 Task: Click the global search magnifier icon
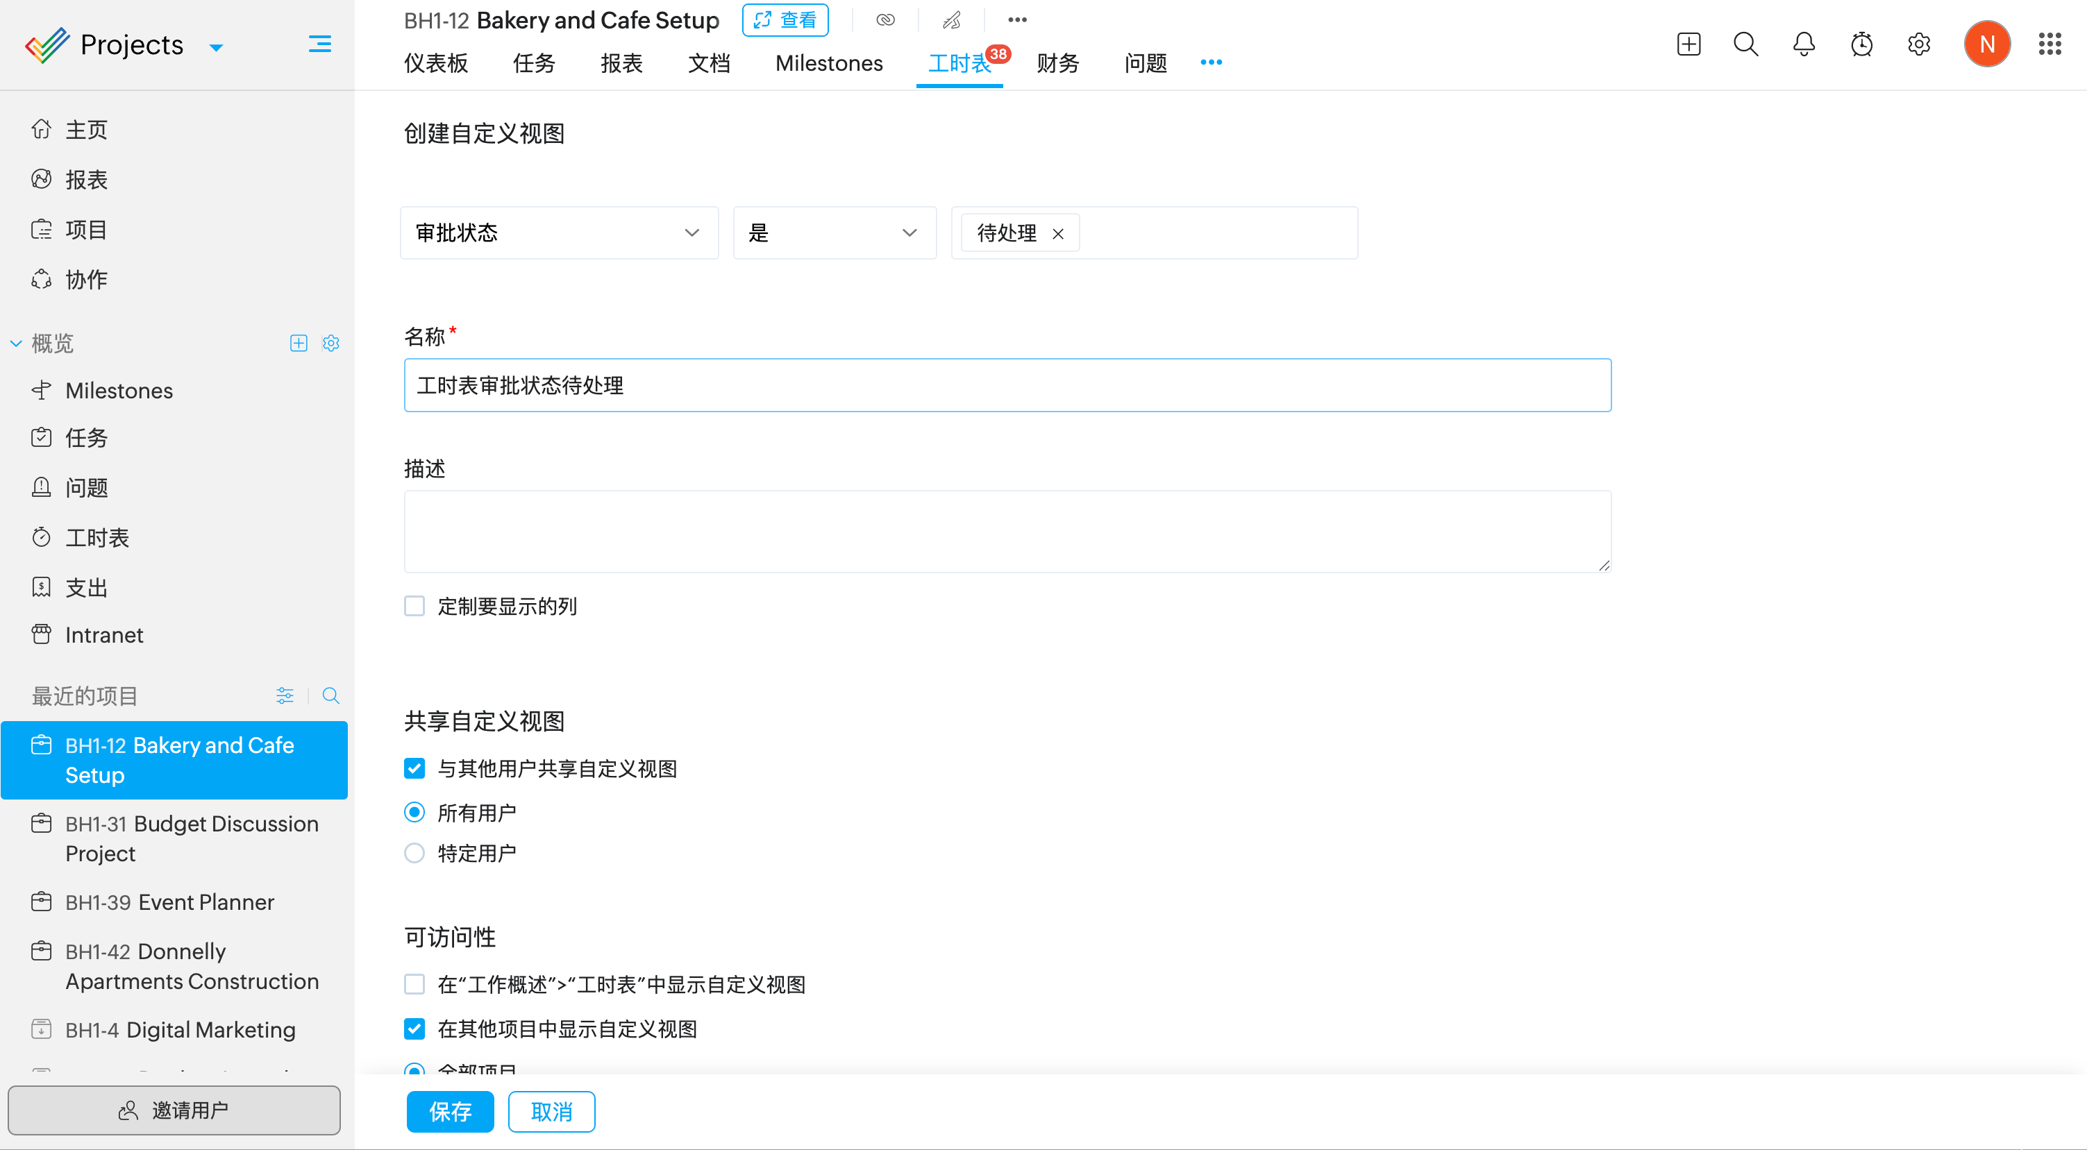tap(1745, 44)
